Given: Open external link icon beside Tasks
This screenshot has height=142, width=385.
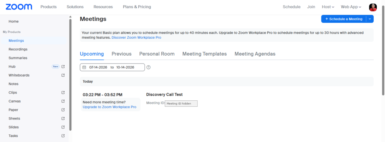Looking at the screenshot, I should 63,136.
